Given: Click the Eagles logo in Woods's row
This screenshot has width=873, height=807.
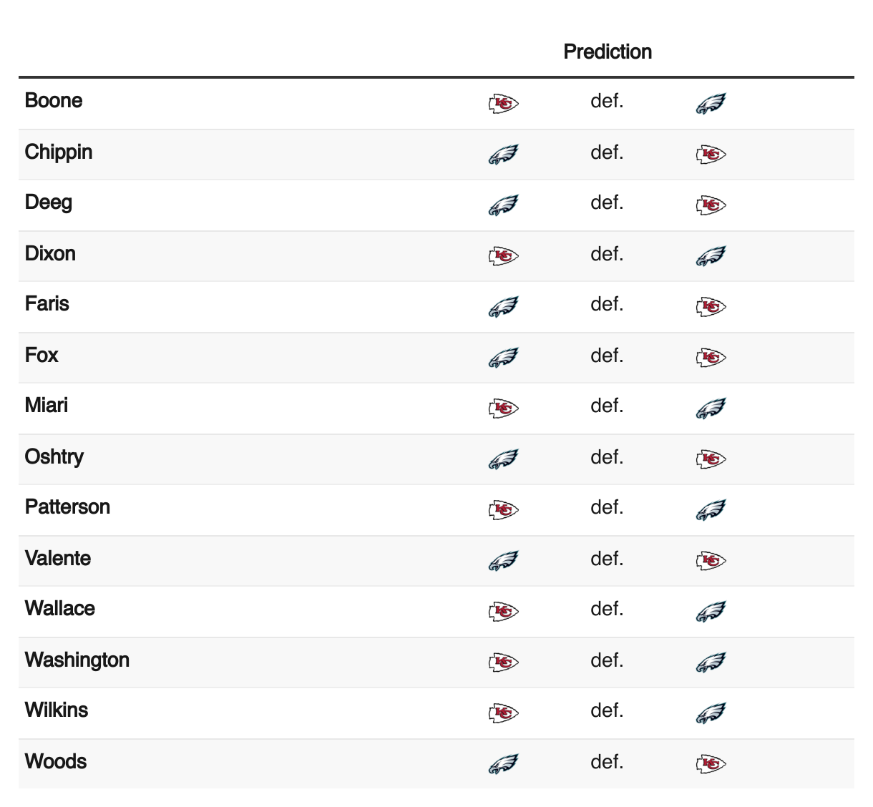Looking at the screenshot, I should click(x=504, y=764).
